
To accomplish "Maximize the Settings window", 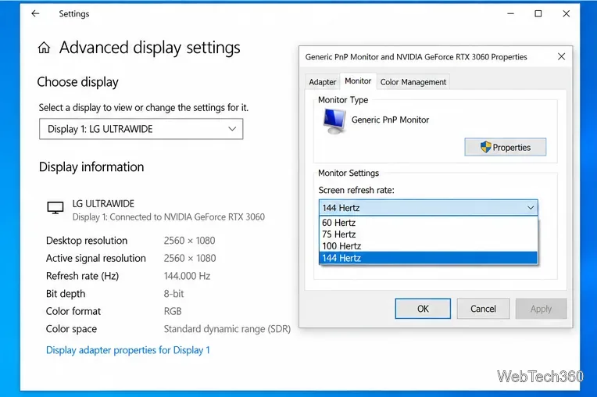I will pos(538,14).
